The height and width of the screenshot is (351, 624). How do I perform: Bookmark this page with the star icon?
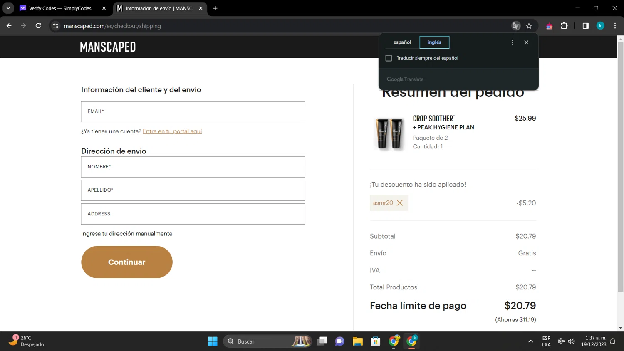(x=529, y=26)
